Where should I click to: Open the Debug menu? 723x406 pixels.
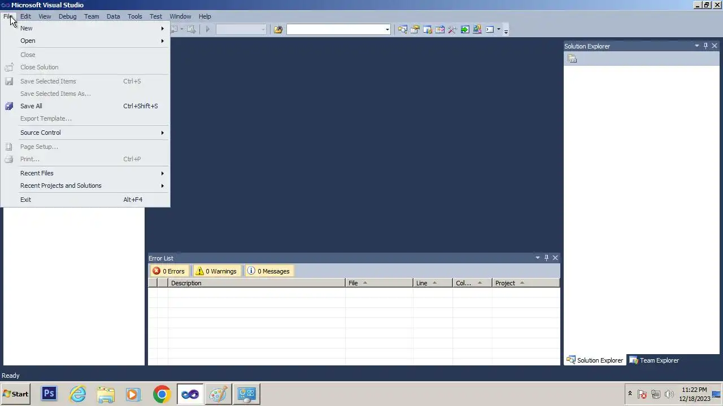point(67,16)
